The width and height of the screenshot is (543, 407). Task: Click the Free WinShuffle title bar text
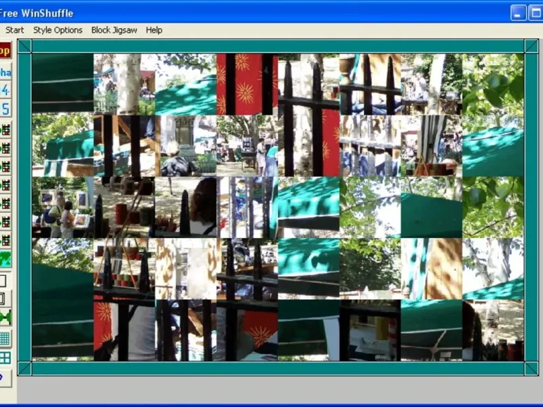click(x=36, y=13)
